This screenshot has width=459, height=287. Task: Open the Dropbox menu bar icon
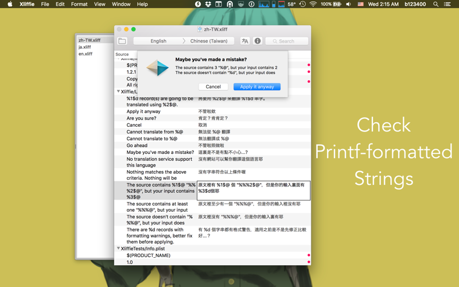coord(208,4)
